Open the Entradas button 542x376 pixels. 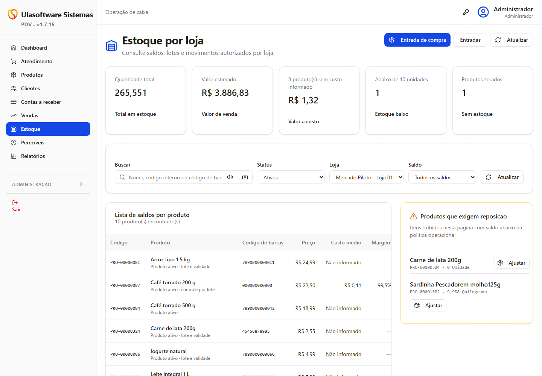tap(470, 40)
